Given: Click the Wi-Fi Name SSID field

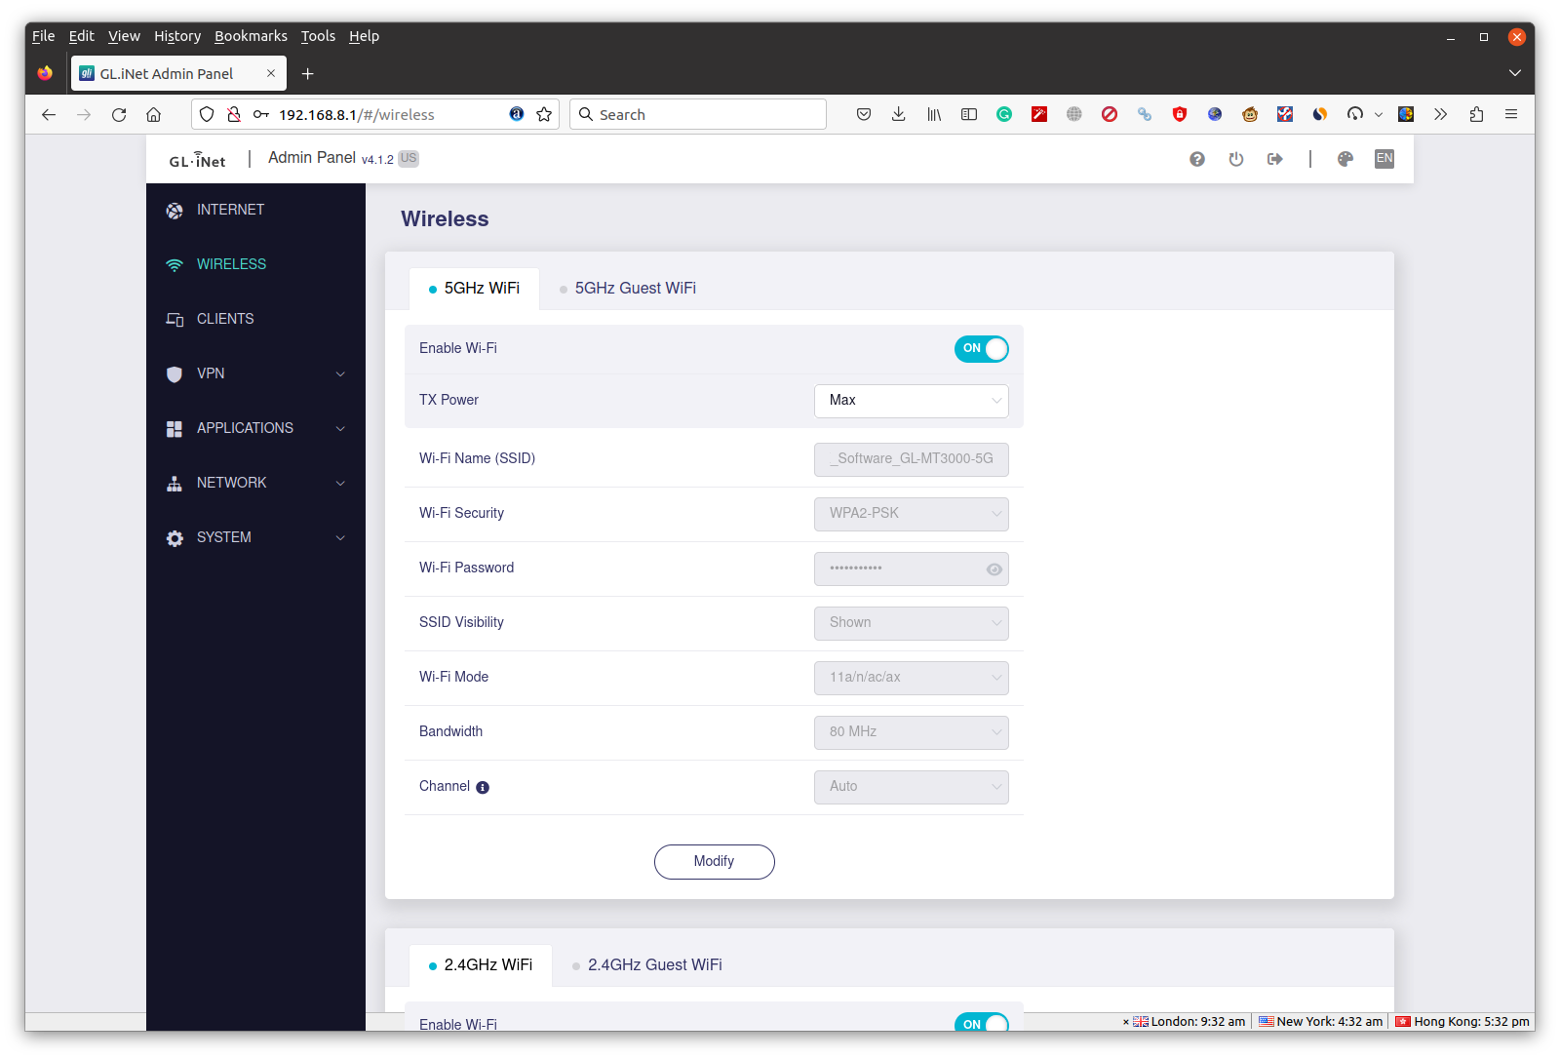Looking at the screenshot, I should 912,459.
